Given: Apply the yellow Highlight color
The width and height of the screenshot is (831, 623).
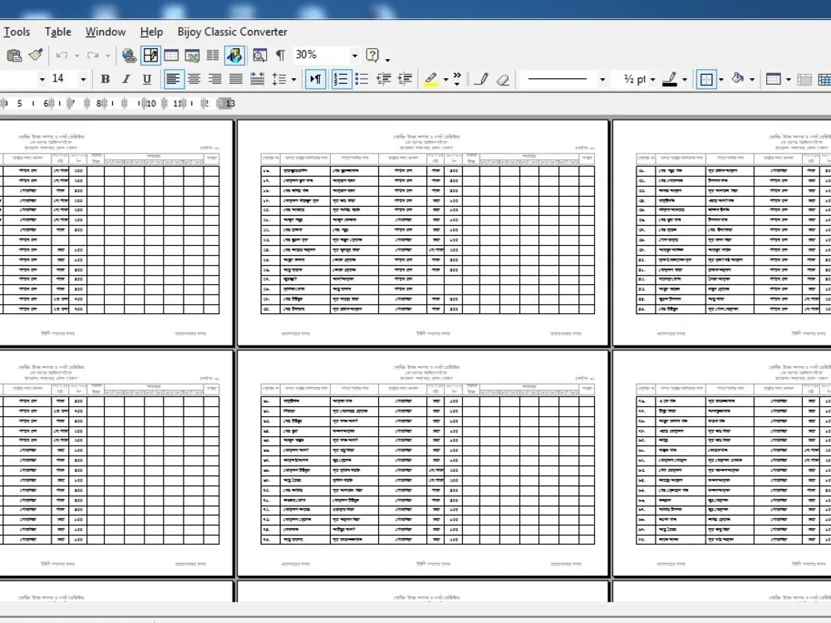Looking at the screenshot, I should pyautogui.click(x=430, y=80).
